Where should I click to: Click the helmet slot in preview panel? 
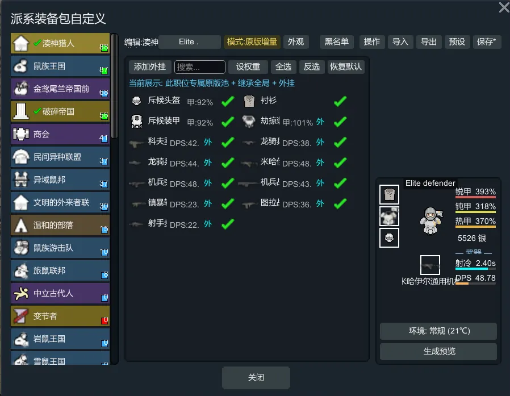pos(389,238)
